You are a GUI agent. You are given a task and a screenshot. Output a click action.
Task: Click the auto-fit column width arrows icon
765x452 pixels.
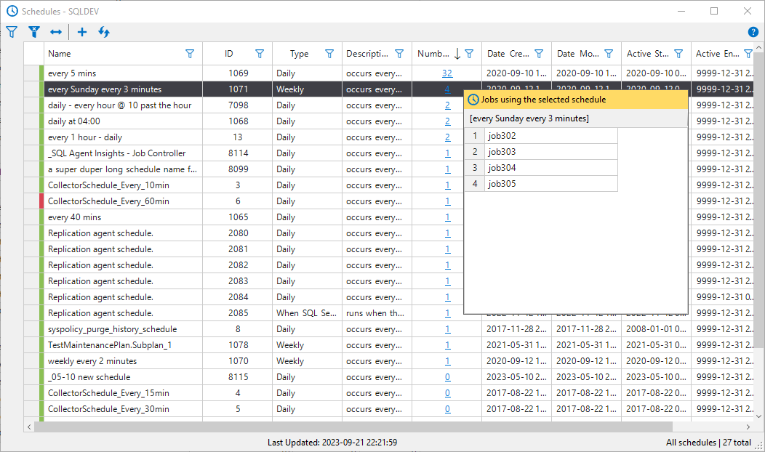coord(56,32)
